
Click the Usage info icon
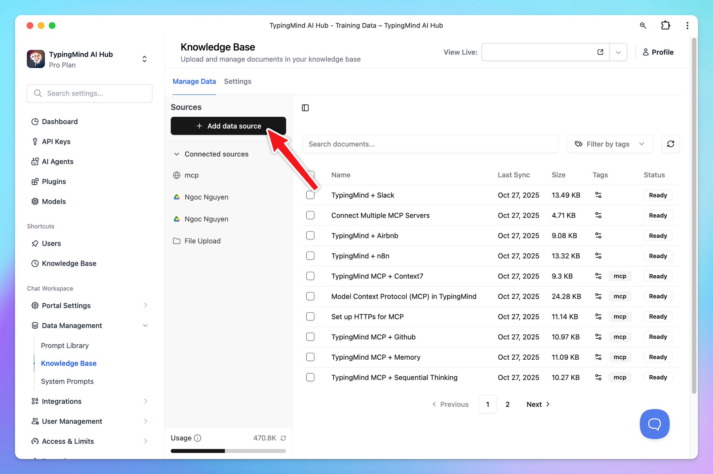click(197, 438)
